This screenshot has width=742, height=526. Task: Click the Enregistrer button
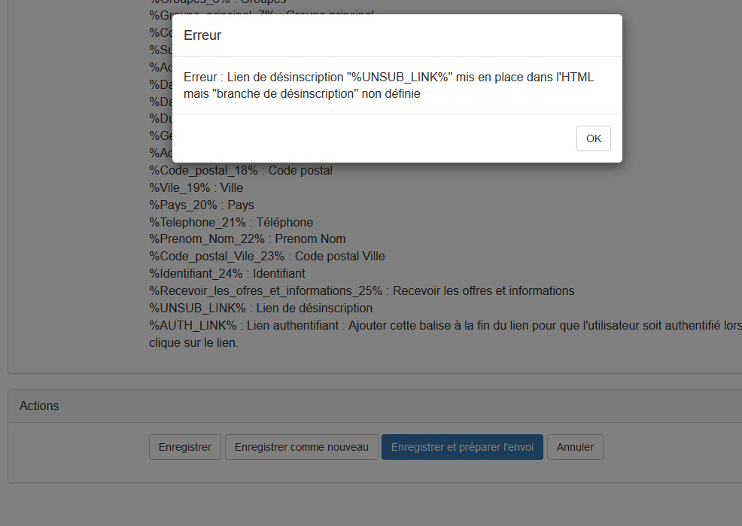[185, 447]
